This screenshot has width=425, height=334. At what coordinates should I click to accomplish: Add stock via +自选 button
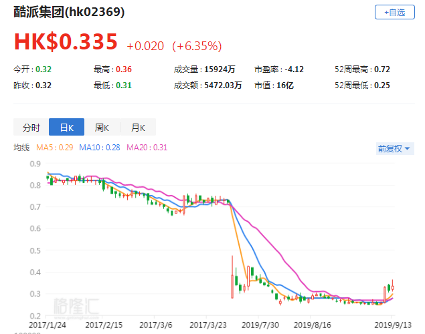pyautogui.click(x=394, y=12)
